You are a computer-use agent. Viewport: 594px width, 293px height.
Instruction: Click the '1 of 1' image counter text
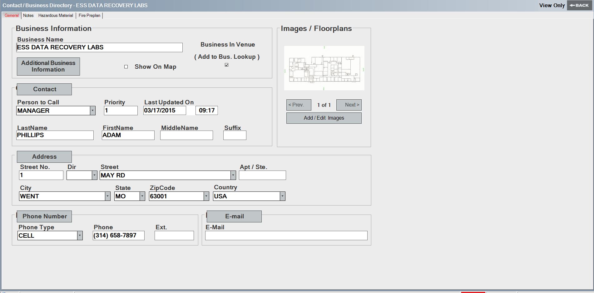coord(324,105)
